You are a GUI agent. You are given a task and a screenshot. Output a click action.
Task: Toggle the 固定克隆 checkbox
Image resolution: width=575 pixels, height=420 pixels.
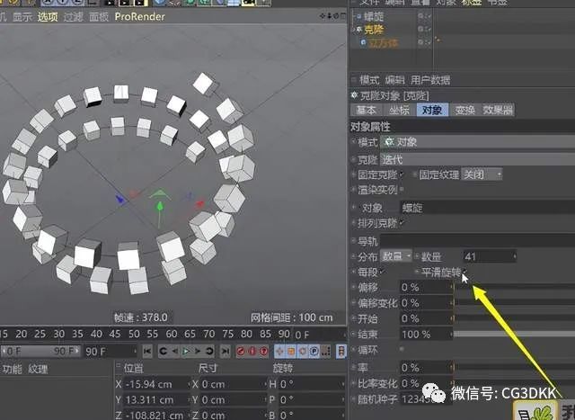[x=402, y=174]
